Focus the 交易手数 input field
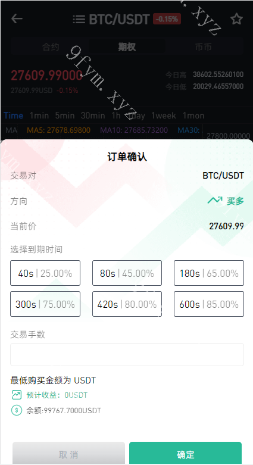Viewport: 253px width, 465px height. [x=127, y=354]
